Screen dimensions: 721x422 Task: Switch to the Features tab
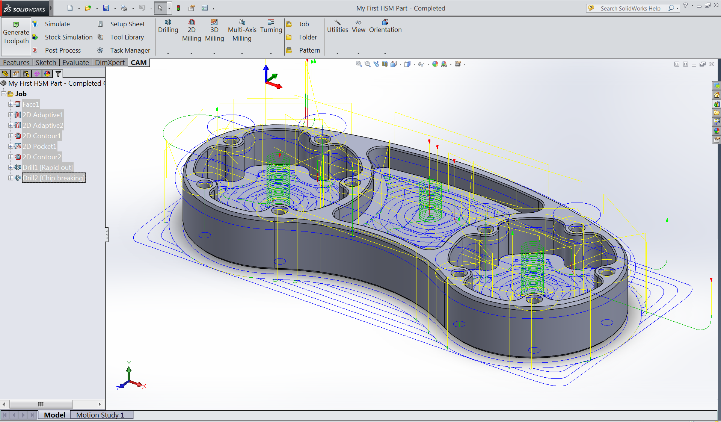coord(16,63)
